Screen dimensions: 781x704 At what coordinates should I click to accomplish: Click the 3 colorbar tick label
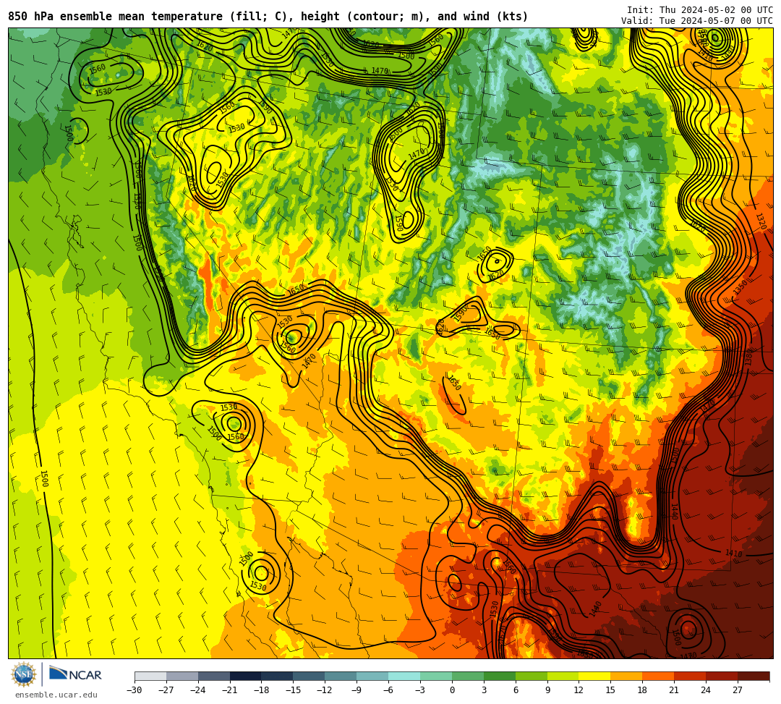484,690
